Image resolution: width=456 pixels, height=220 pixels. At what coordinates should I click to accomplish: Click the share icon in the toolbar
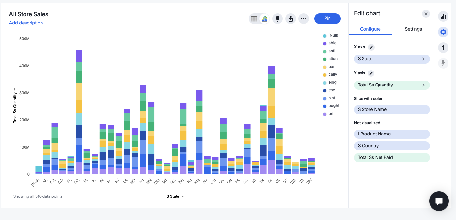pos(291,19)
